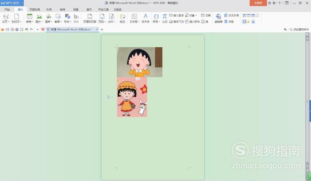
Task: Click the scroll down arrow of vertical scrollbar
Action: 307,166
